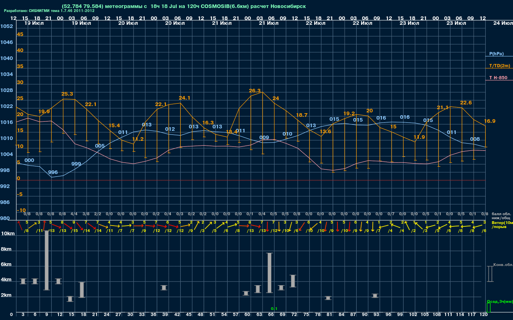Click the 16.3 temperature value
This screenshot has width=513, height=320.
(208, 123)
